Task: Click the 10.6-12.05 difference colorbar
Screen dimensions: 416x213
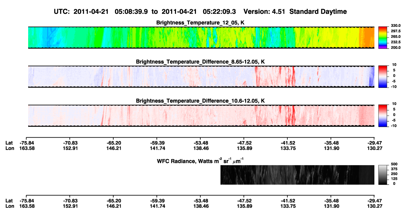Action: (383, 115)
